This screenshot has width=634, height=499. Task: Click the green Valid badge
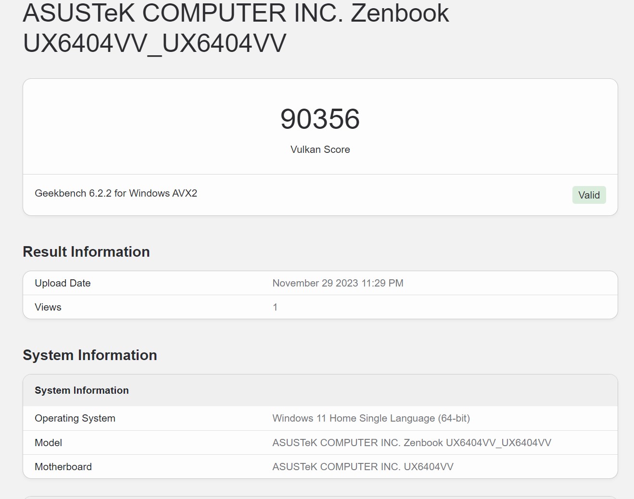point(589,195)
